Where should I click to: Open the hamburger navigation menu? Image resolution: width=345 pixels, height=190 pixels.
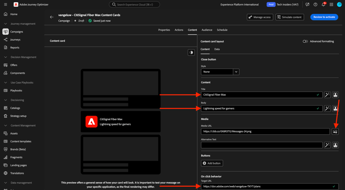tap(6, 5)
